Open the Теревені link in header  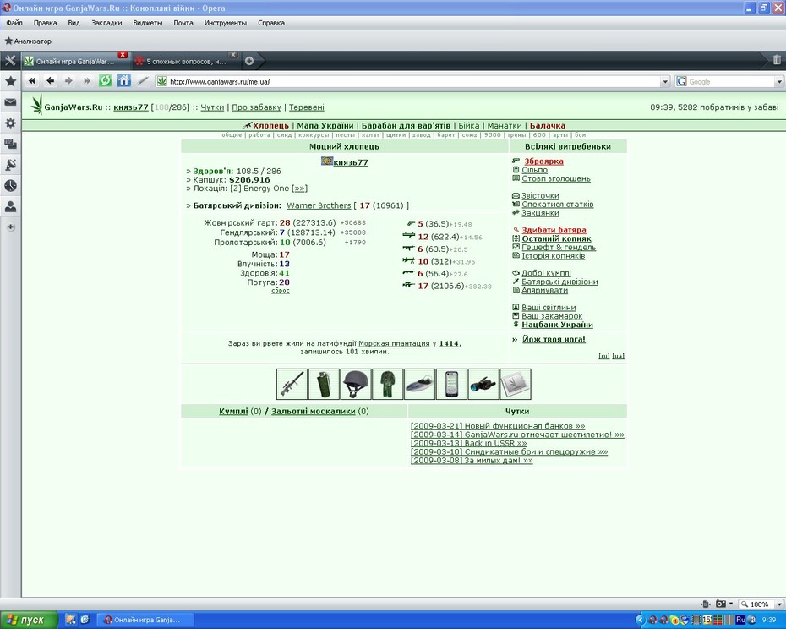pos(306,107)
